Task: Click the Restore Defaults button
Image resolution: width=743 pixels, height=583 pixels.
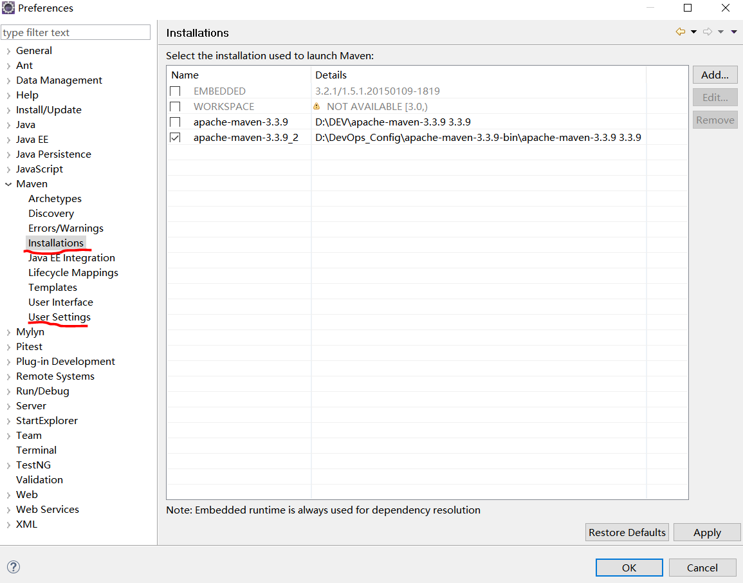Action: pos(627,533)
